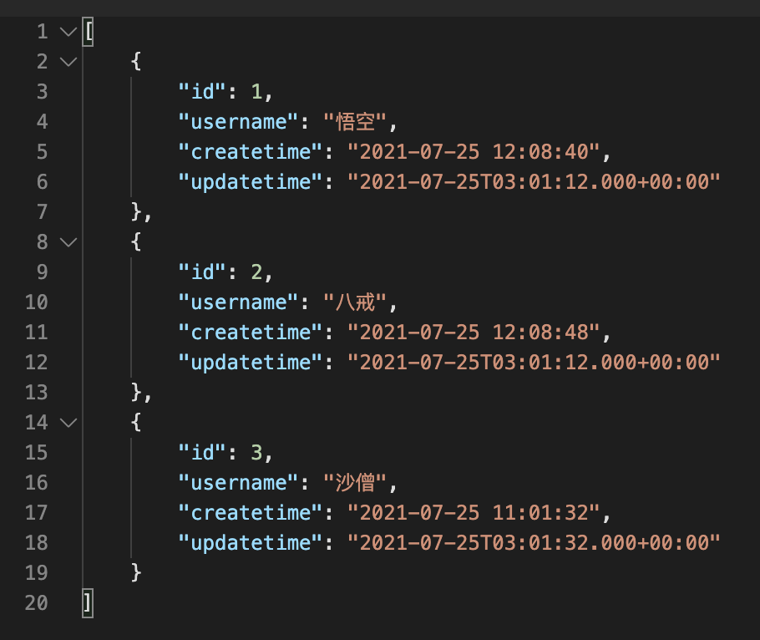Place cursor on the username value "八戒"

click(356, 302)
